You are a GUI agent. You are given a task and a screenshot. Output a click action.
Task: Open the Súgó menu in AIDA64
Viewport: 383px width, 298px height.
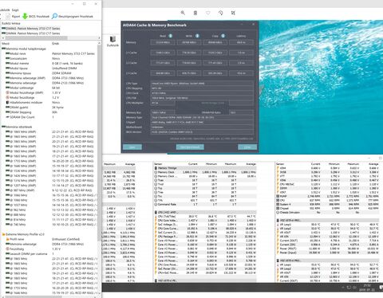tap(15, 10)
